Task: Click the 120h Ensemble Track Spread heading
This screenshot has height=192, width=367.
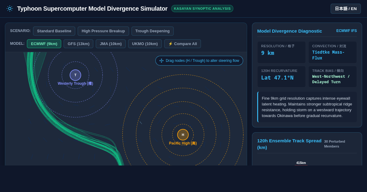Action: (x=289, y=144)
